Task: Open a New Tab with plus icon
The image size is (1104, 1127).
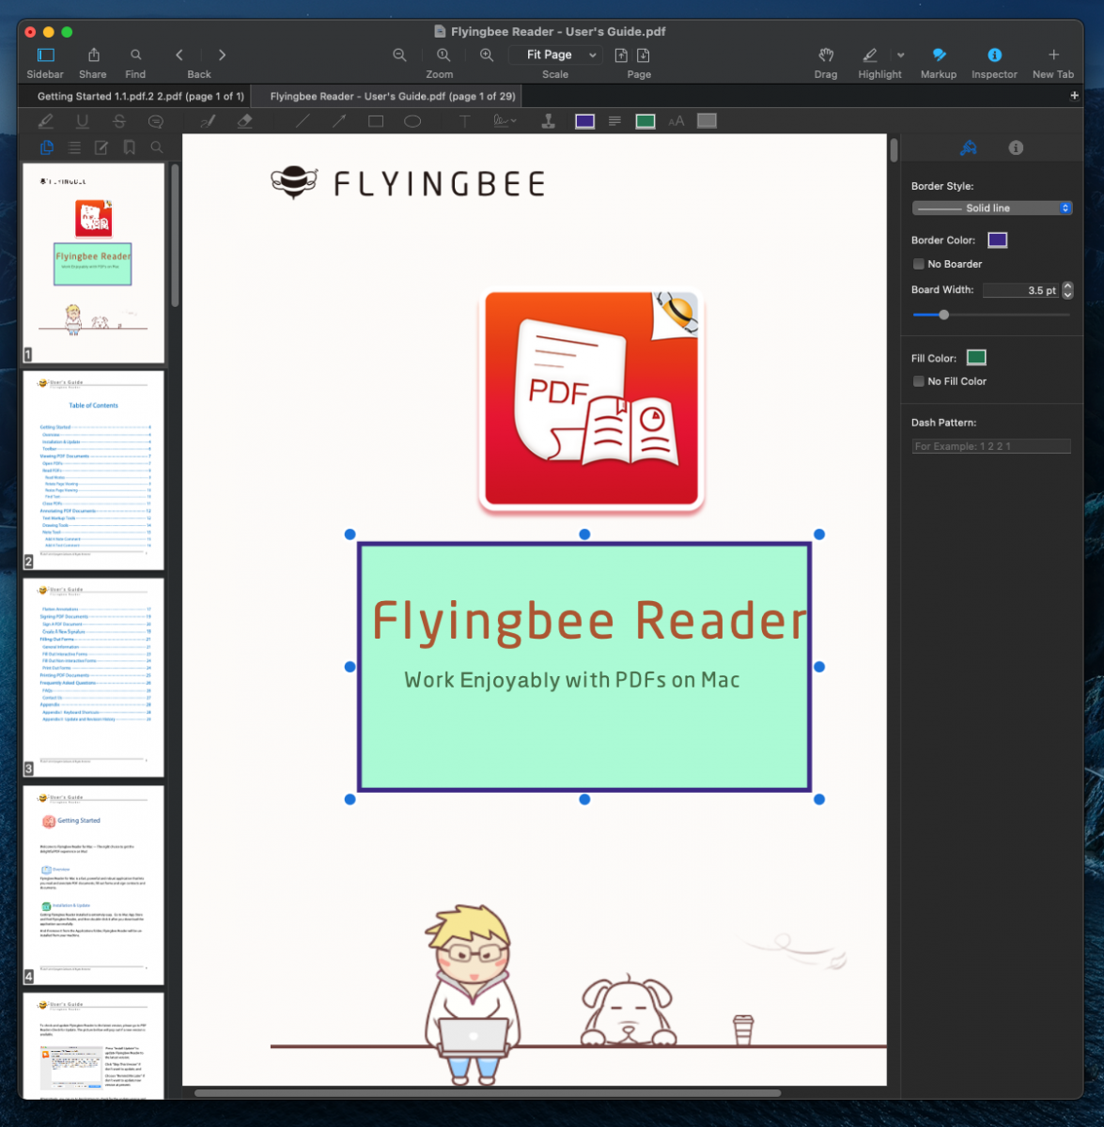Action: (1053, 55)
